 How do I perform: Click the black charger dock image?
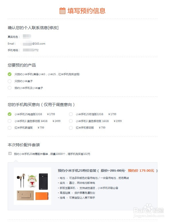click(x=43, y=181)
